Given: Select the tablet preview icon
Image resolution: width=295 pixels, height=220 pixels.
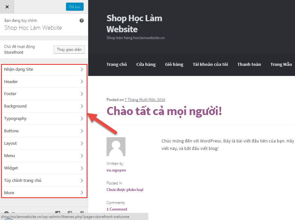Looking at the screenshot, I should point(70,212).
